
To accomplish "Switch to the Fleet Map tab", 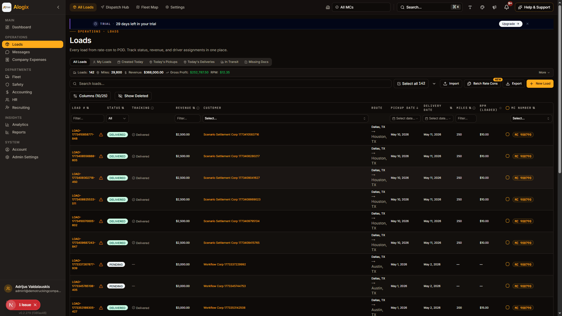I will click(x=147, y=7).
